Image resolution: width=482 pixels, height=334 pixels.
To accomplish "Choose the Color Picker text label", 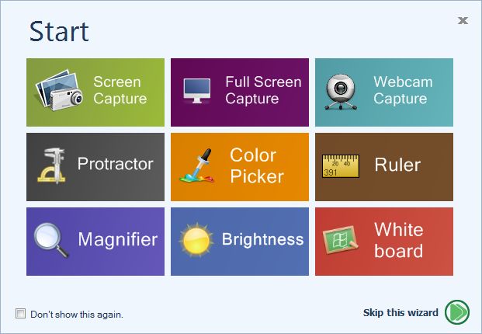I will tap(256, 165).
